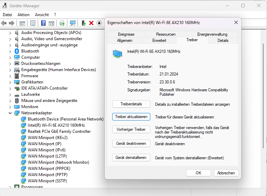Screen dimensions: 267x196
Task: Expand Laufwerke
Action: pyautogui.click(x=10, y=95)
